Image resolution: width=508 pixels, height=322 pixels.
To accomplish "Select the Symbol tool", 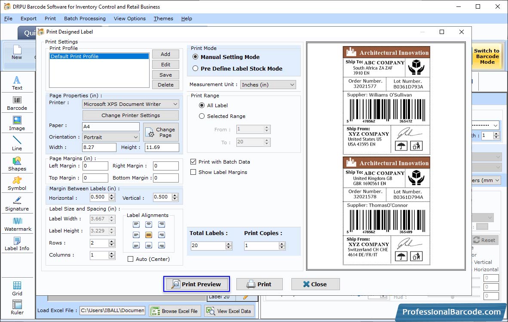I will (x=17, y=183).
